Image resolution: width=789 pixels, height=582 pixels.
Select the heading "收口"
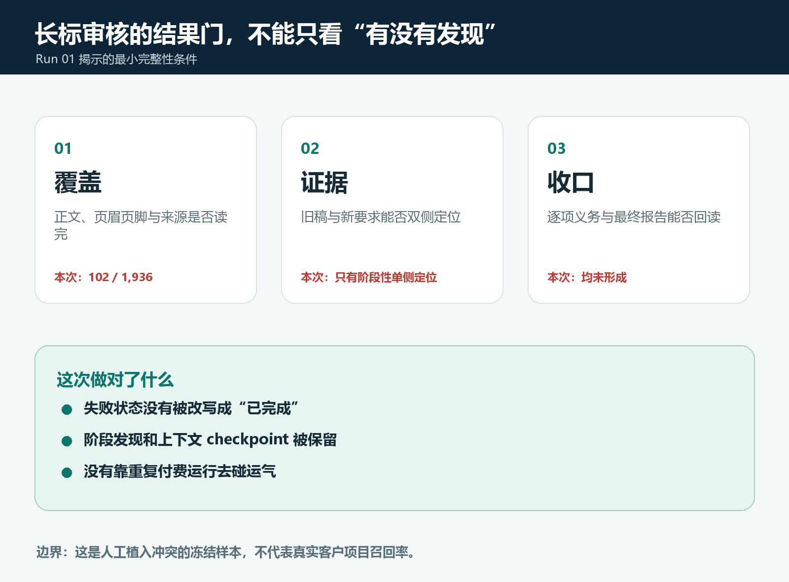coord(571,182)
